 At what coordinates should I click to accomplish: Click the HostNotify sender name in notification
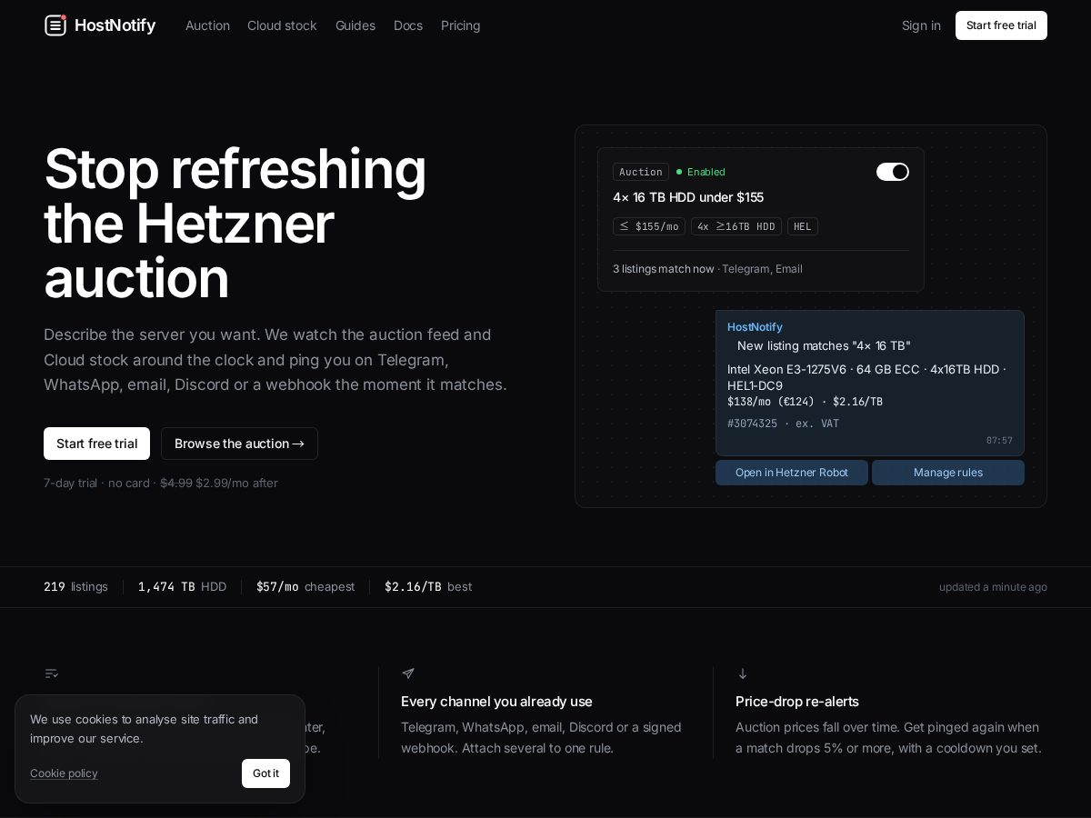(x=755, y=327)
